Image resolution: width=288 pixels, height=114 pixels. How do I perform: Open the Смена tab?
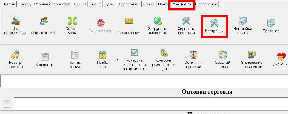(95, 4)
